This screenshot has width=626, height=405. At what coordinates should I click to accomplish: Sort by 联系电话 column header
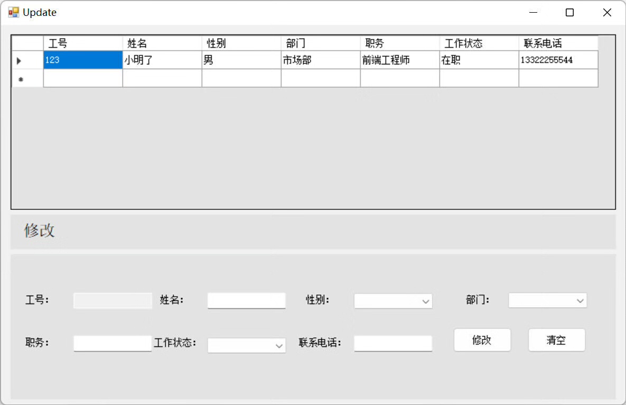coord(558,43)
